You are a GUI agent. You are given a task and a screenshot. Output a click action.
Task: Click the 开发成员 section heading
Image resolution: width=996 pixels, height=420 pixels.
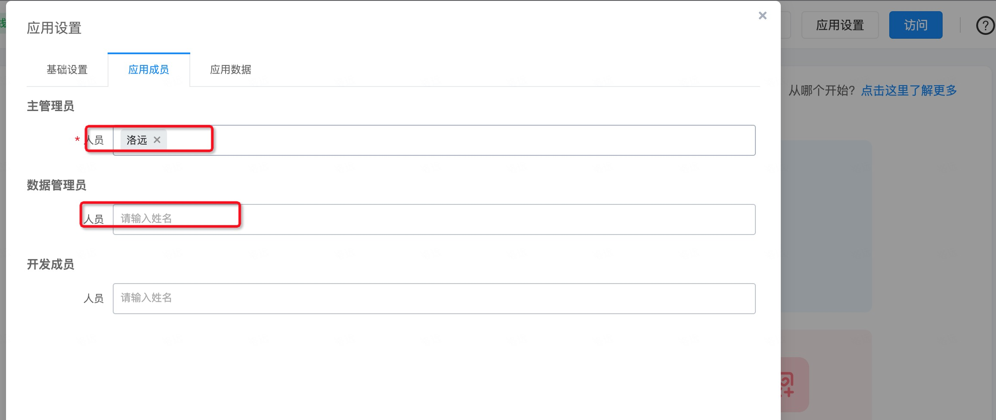[50, 264]
